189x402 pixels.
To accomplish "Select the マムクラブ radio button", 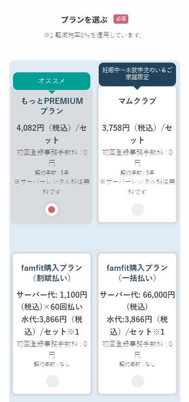I will (x=138, y=210).
